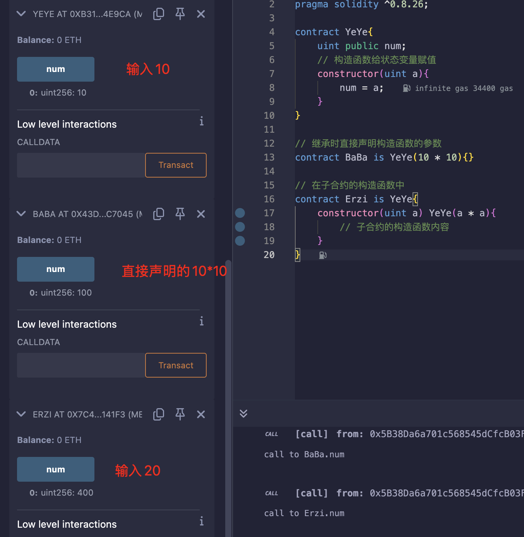Open info for BABA low level interactions
Screen dimensions: 524x537
[202, 321]
